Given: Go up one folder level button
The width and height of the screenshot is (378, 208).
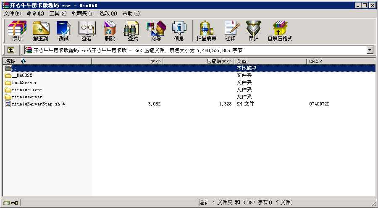Looking at the screenshot, I should (x=10, y=50).
